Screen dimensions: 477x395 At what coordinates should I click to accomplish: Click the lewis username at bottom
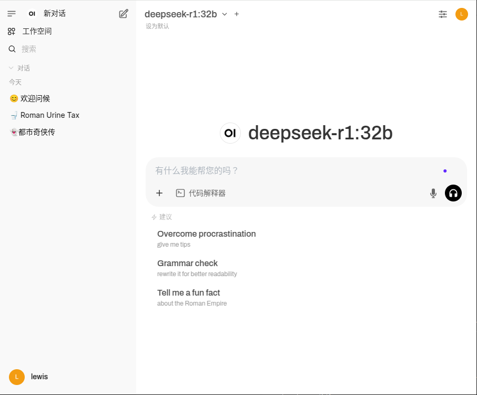click(x=39, y=377)
